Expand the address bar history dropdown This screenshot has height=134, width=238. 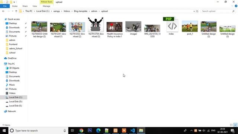coord(194,11)
